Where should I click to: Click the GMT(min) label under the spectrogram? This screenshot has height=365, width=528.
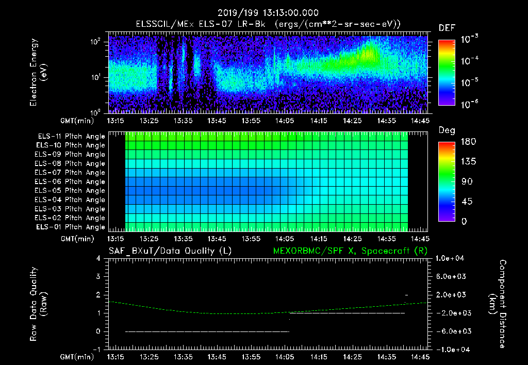pyautogui.click(x=77, y=121)
